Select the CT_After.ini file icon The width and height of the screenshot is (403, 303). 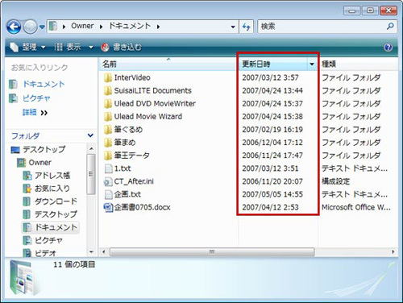coord(108,181)
